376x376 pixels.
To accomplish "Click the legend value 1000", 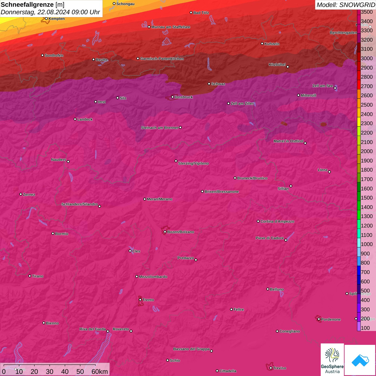I will pos(367,244).
